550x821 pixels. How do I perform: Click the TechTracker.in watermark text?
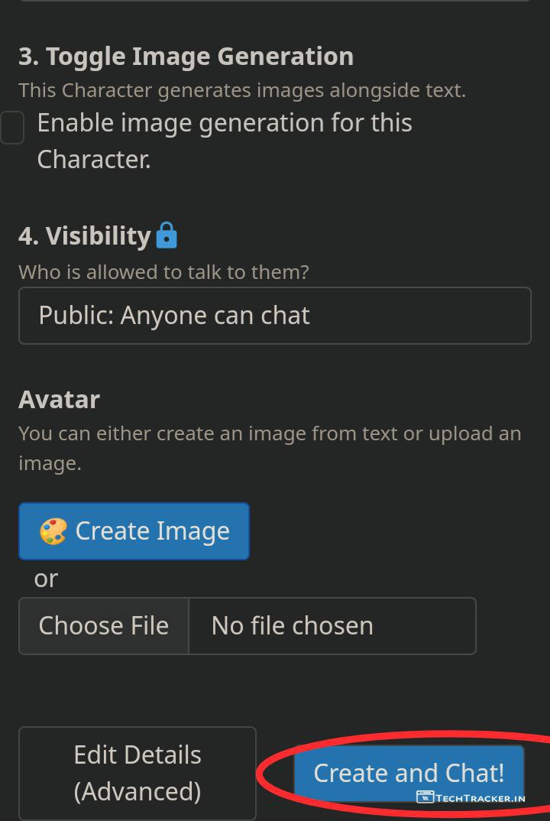pyautogui.click(x=480, y=798)
